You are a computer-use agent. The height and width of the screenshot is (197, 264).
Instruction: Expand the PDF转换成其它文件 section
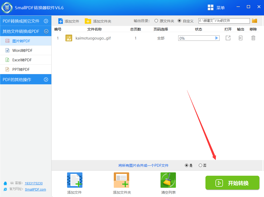[46, 21]
